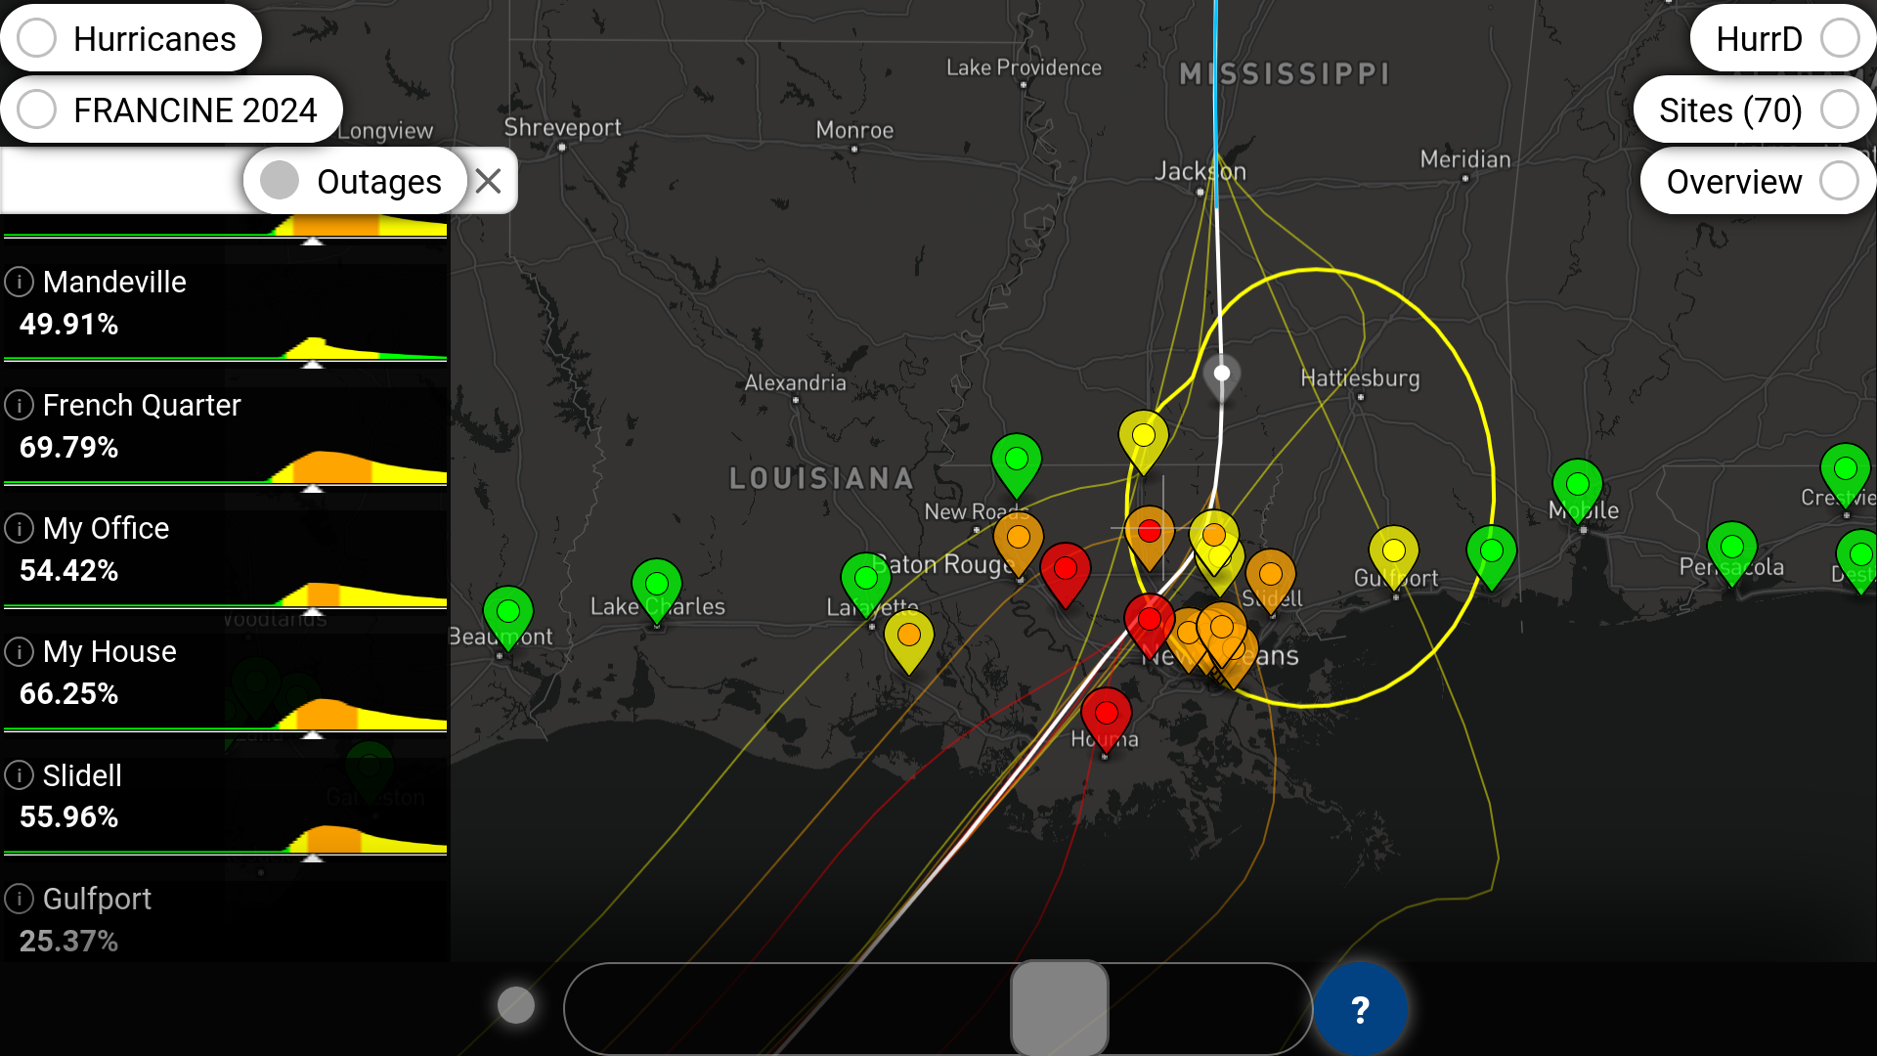The width and height of the screenshot is (1877, 1056).
Task: Select the green pin at Crestview
Action: pyautogui.click(x=1846, y=475)
